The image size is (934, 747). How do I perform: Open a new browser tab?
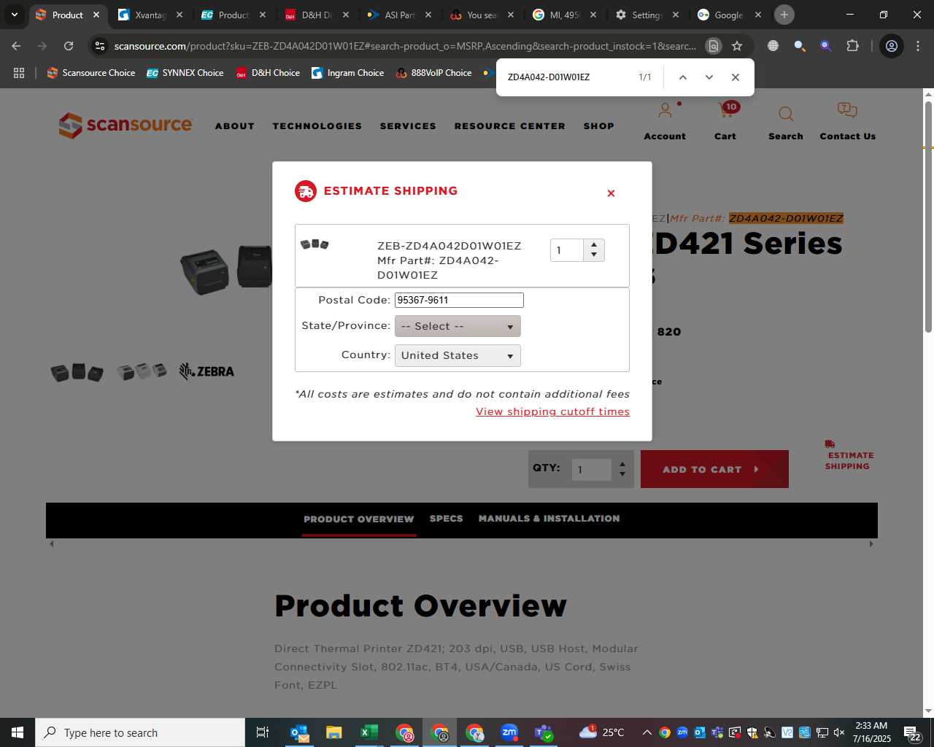(x=784, y=15)
